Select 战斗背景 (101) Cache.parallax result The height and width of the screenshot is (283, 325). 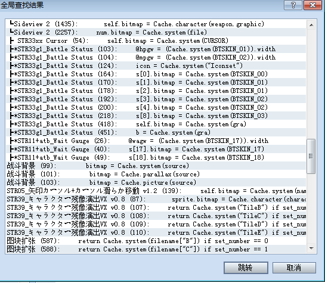pyautogui.click(x=156, y=174)
